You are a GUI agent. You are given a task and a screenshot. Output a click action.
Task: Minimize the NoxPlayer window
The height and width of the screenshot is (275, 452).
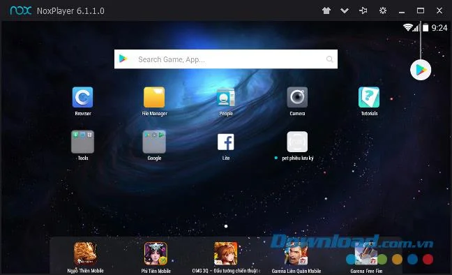[402, 12]
